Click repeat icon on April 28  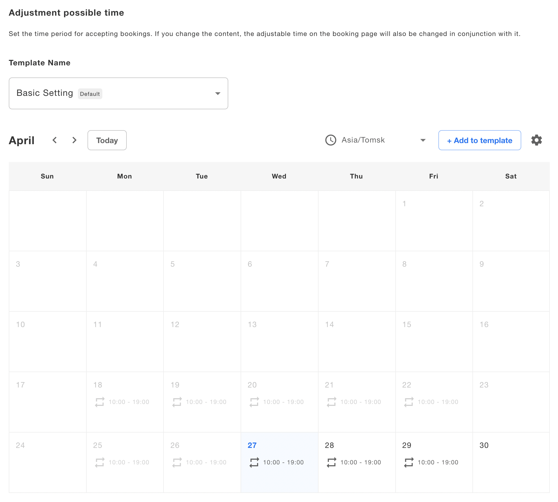pyautogui.click(x=331, y=462)
